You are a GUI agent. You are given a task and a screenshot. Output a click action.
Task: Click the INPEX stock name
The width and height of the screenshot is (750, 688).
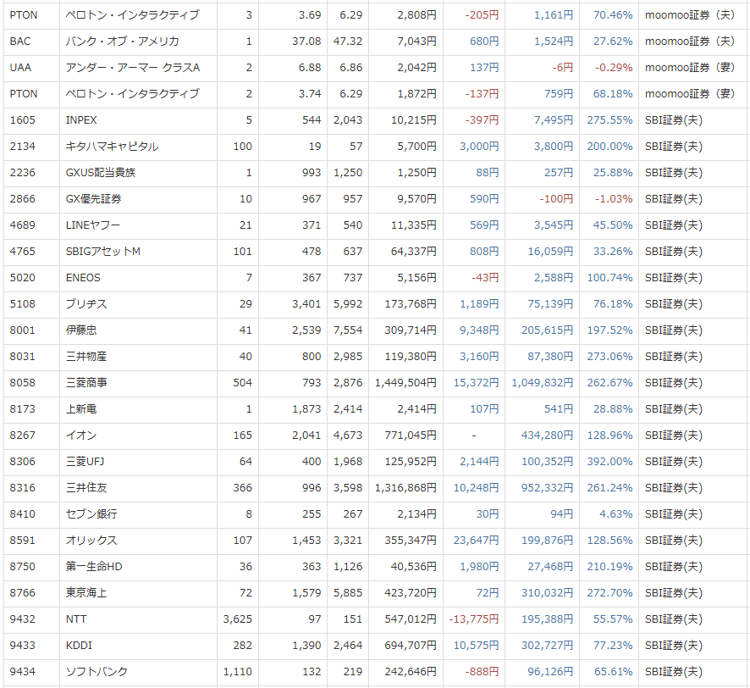click(81, 120)
